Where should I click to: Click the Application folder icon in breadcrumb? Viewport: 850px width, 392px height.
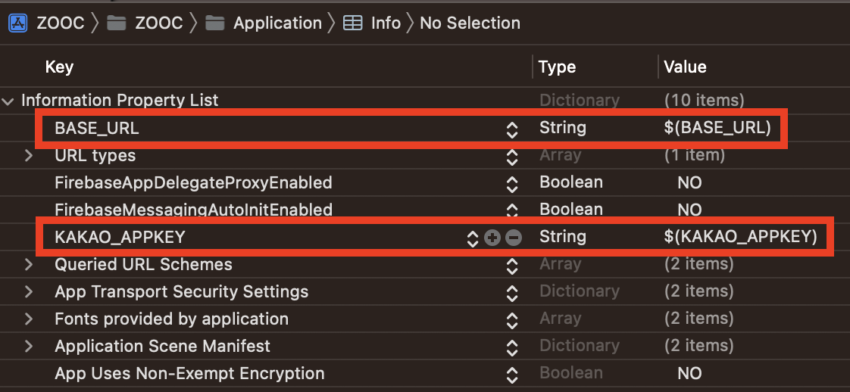coord(215,23)
